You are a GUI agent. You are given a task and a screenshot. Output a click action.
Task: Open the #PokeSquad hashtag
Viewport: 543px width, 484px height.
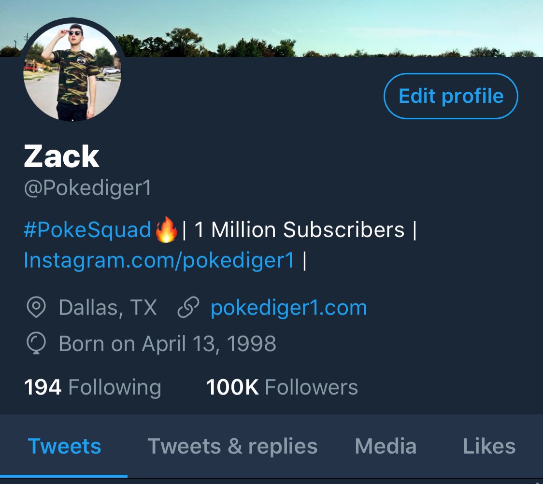coord(87,229)
